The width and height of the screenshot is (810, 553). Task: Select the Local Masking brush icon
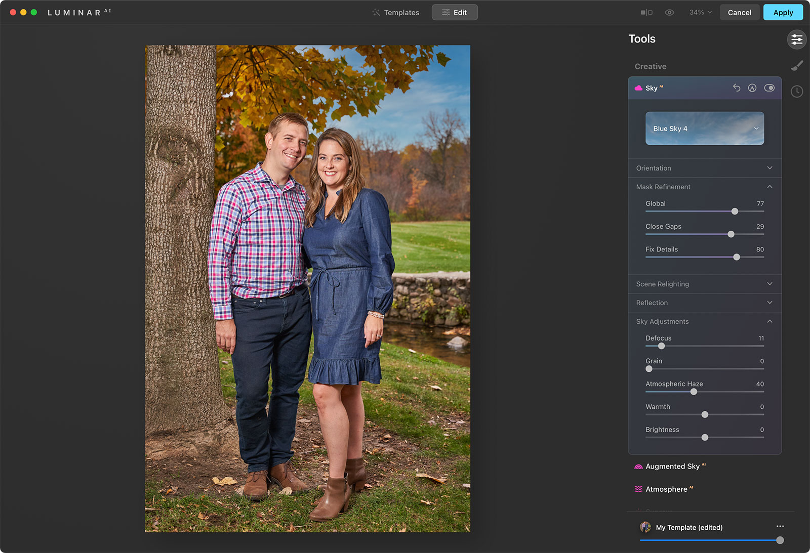point(797,66)
